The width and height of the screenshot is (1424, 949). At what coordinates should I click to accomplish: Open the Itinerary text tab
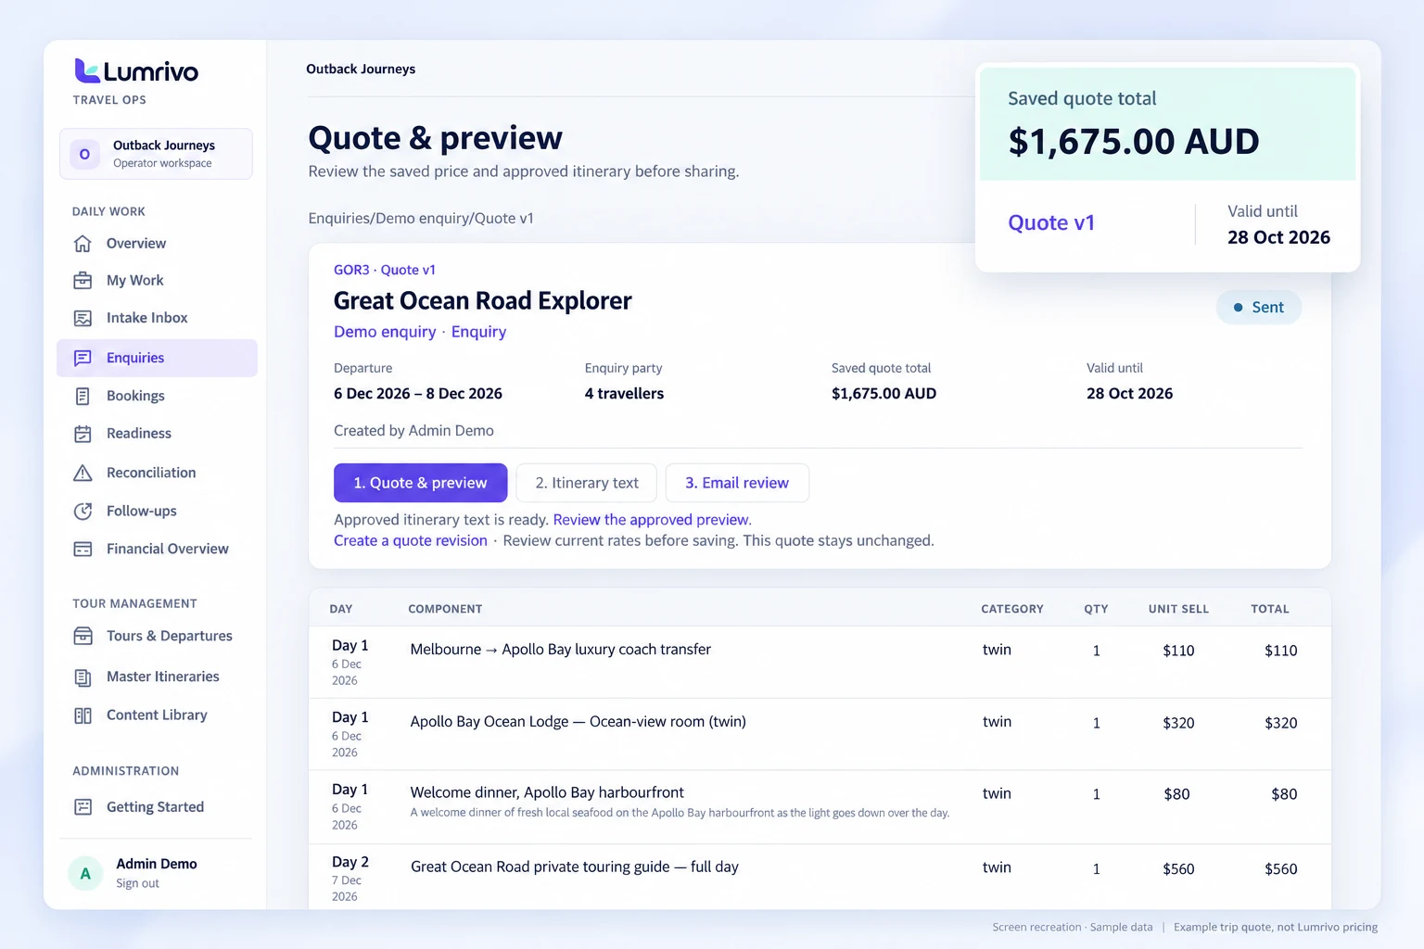point(587,483)
